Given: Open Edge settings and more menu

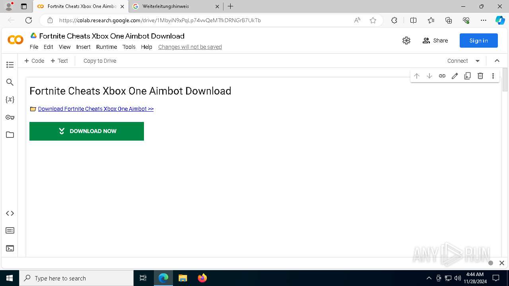Looking at the screenshot, I should (484, 20).
